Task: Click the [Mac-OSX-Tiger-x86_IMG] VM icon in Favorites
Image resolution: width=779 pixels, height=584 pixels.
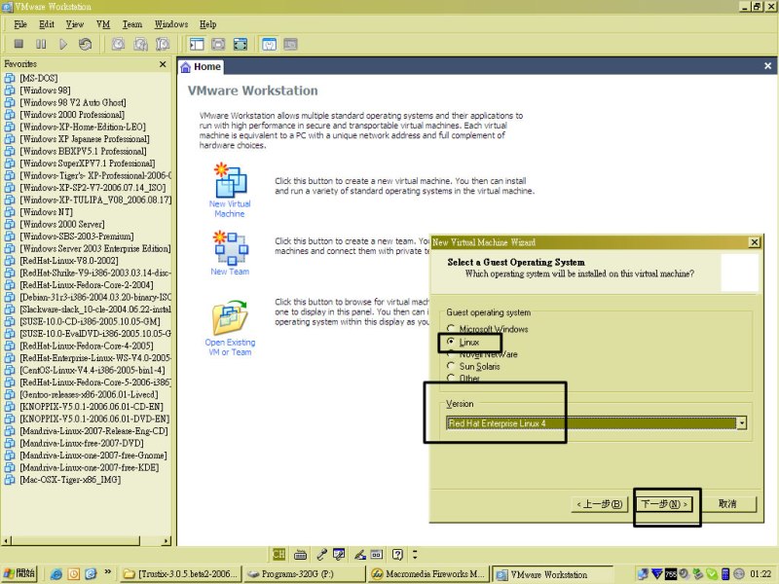Action: pos(10,480)
